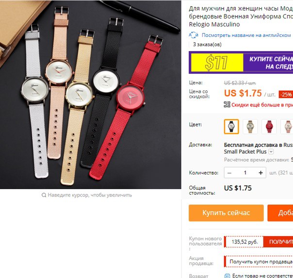
Task: Open the $11 promo banner
Action: (241, 63)
